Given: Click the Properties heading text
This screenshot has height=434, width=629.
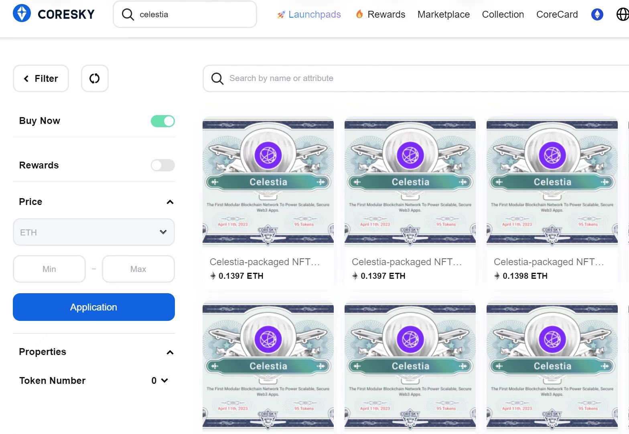Looking at the screenshot, I should tap(43, 352).
